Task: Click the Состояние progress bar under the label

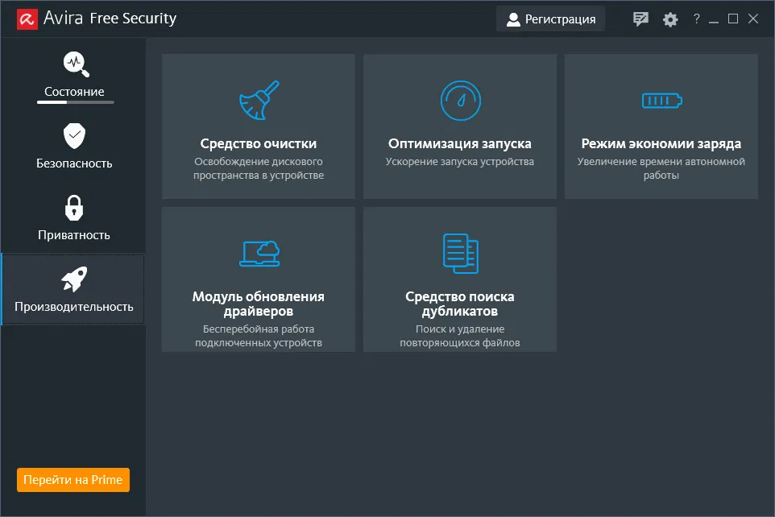Action: [x=76, y=102]
